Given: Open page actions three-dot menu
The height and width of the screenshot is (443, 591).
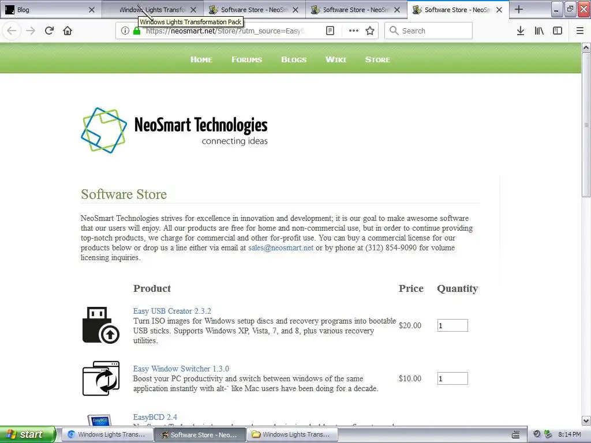Looking at the screenshot, I should 354,31.
